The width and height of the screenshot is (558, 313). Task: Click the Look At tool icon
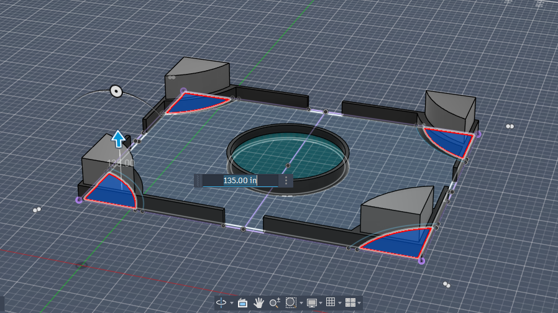243,302
